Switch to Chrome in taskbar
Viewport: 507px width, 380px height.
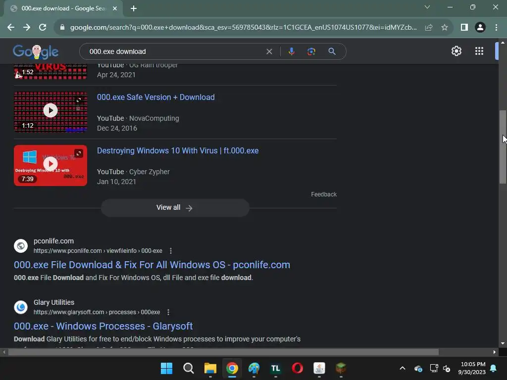click(232, 368)
